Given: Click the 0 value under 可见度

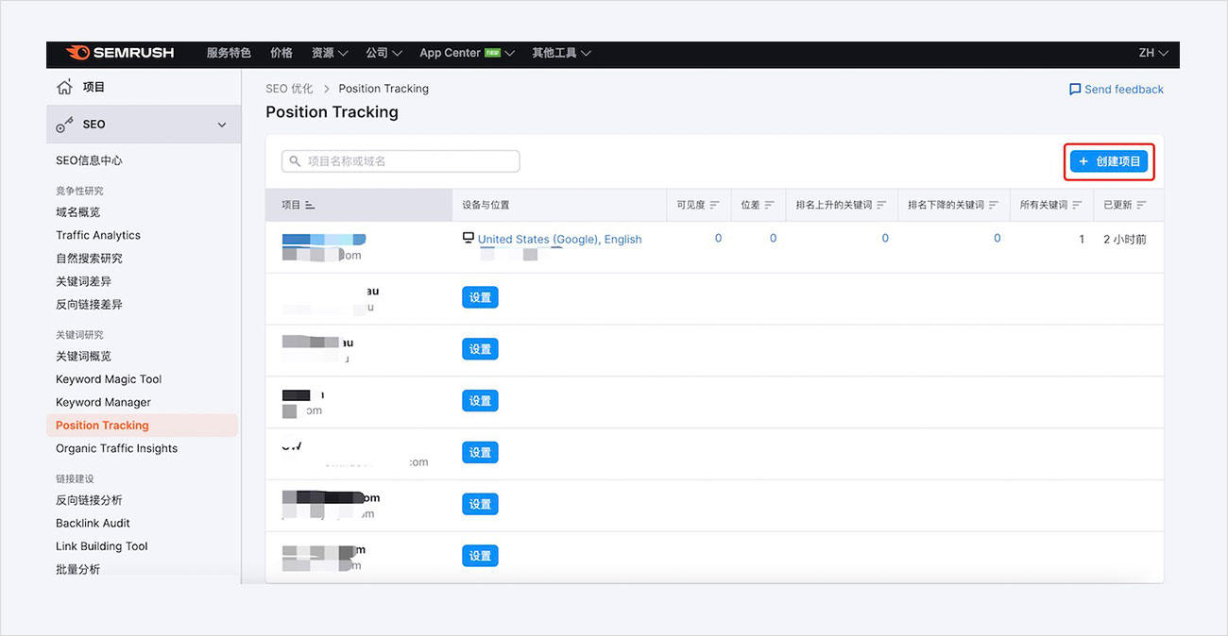Looking at the screenshot, I should pos(718,239).
